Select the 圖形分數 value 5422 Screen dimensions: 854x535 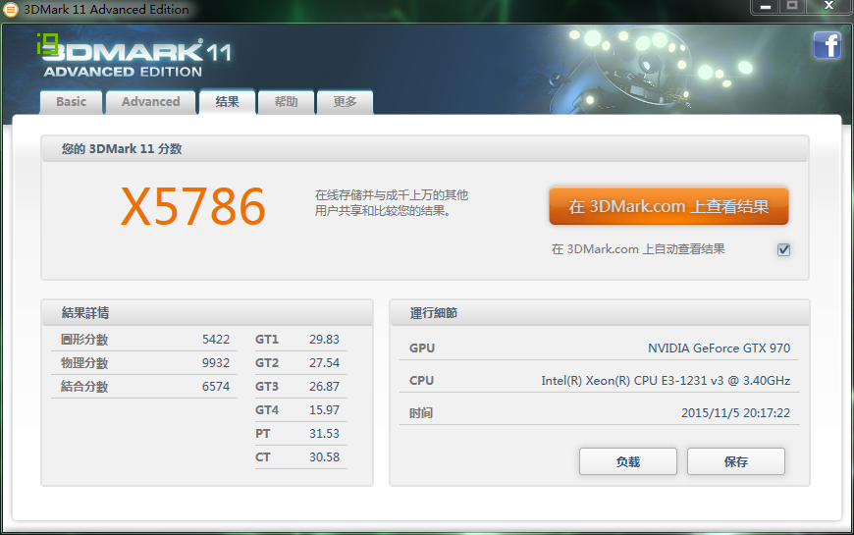[x=216, y=340]
